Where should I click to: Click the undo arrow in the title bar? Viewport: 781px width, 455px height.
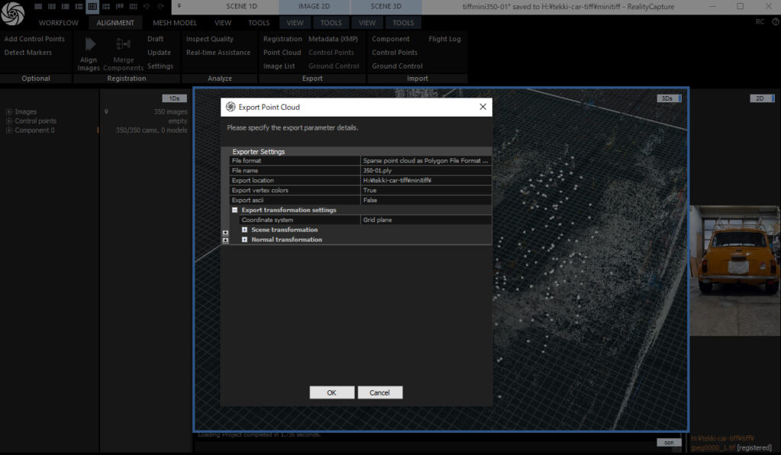click(146, 6)
